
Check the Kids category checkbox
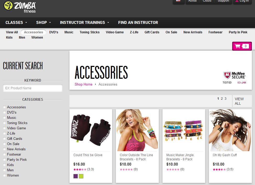point(4,165)
